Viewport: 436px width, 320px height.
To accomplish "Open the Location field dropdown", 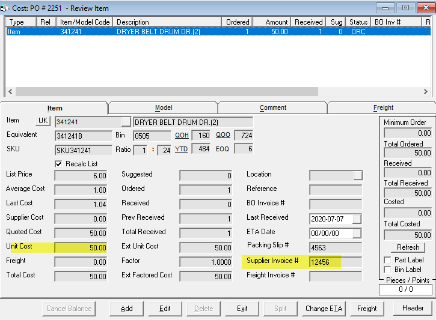I will 358,175.
